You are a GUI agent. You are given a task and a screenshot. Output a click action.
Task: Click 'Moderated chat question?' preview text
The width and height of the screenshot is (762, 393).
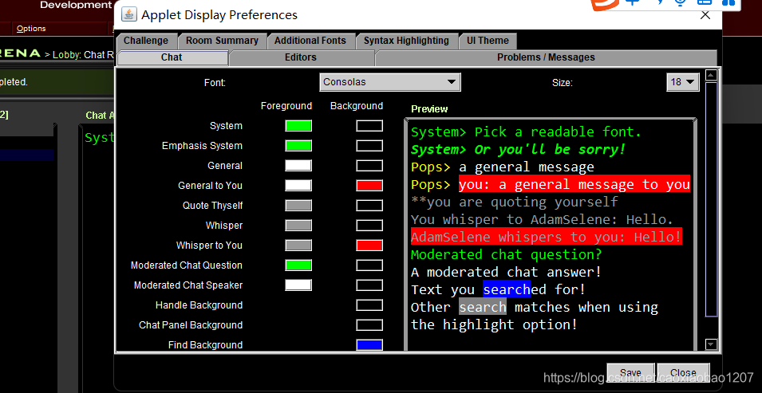coord(507,254)
